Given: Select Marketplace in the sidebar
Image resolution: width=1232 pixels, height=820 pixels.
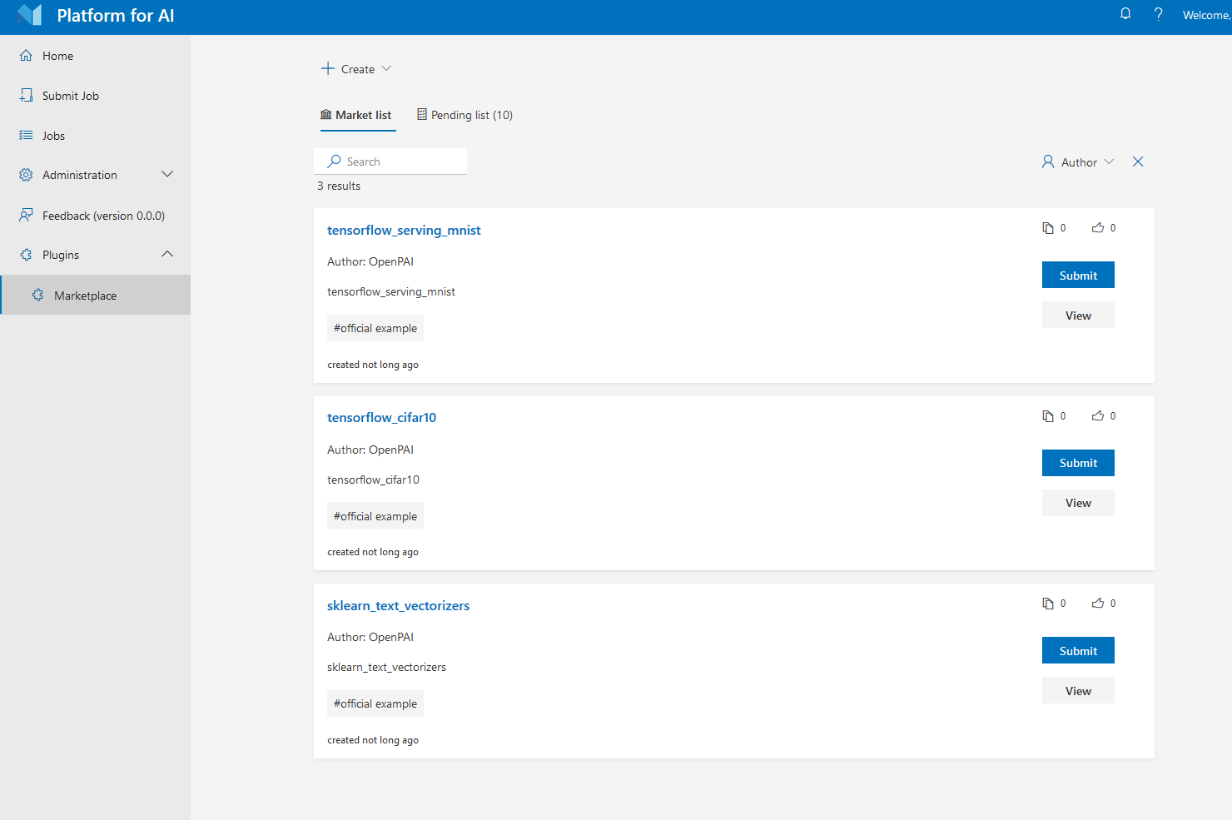Looking at the screenshot, I should click(95, 295).
